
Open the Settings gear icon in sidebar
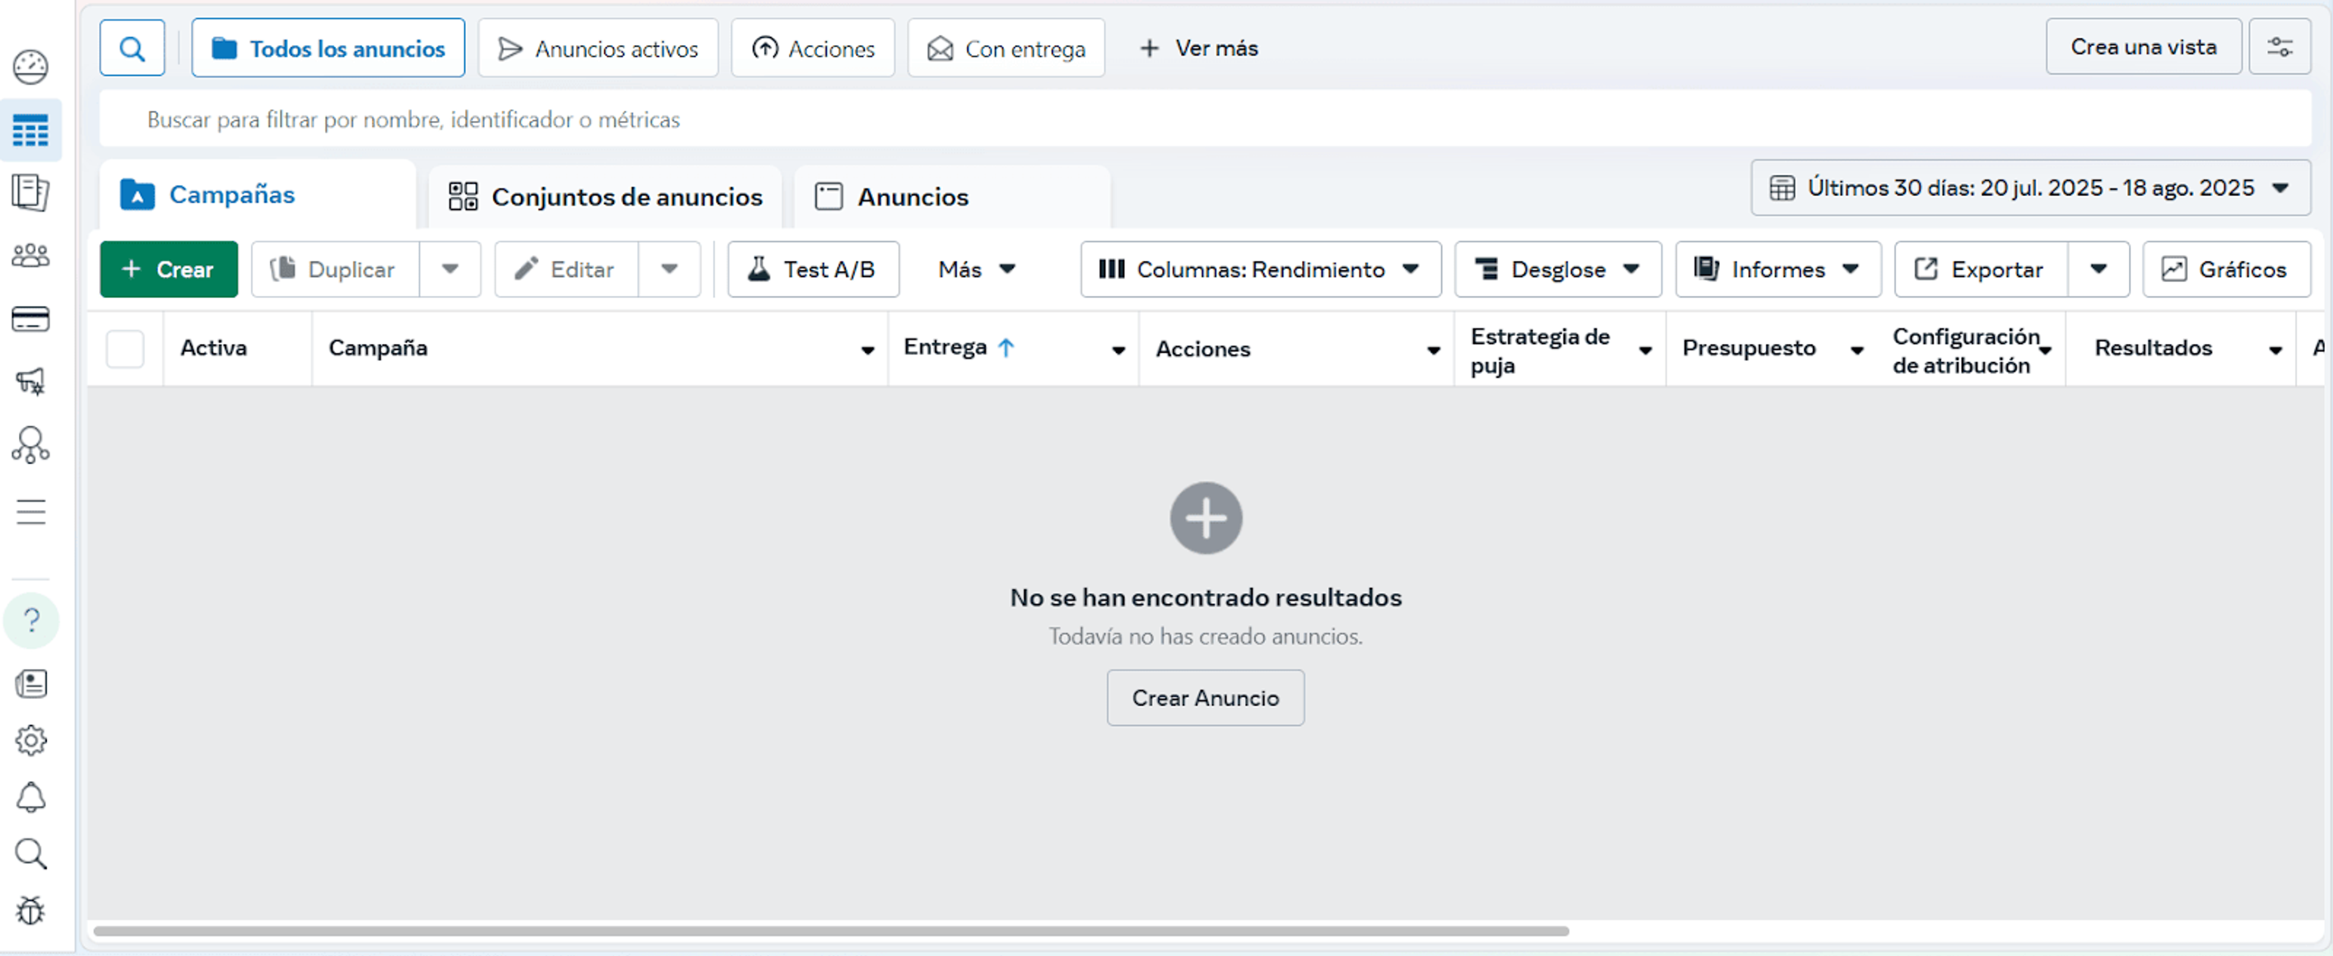(x=31, y=740)
